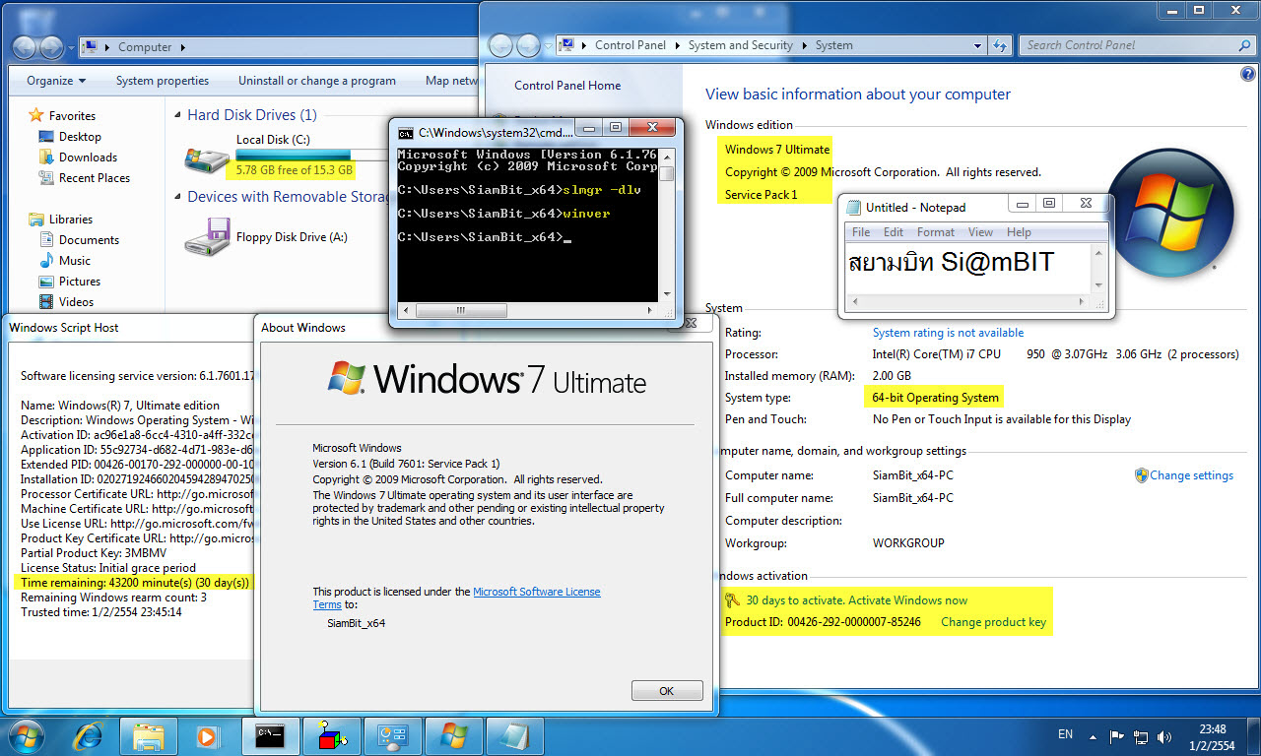Viewport: 1261px width, 756px height.
Task: Open Windows Explorer from the taskbar
Action: click(149, 735)
